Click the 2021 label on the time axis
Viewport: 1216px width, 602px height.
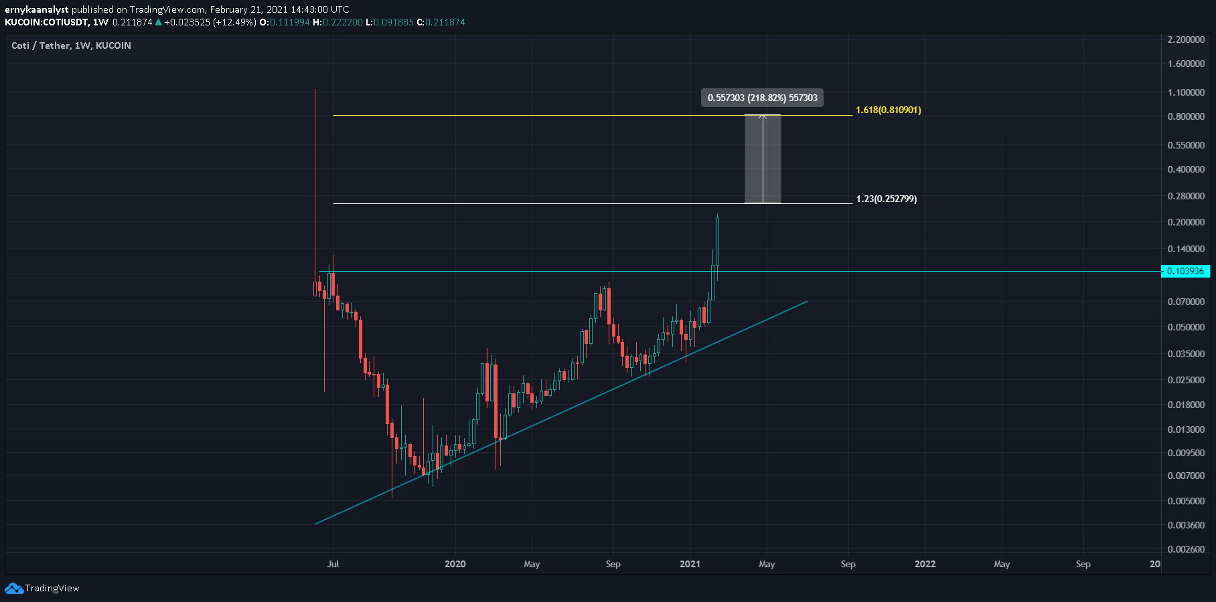click(x=690, y=564)
